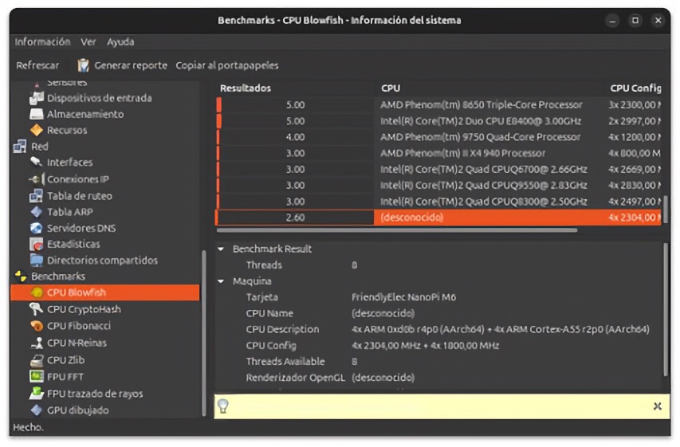Click the lightbulb tip icon
This screenshot has width=680, height=447.
(x=223, y=406)
